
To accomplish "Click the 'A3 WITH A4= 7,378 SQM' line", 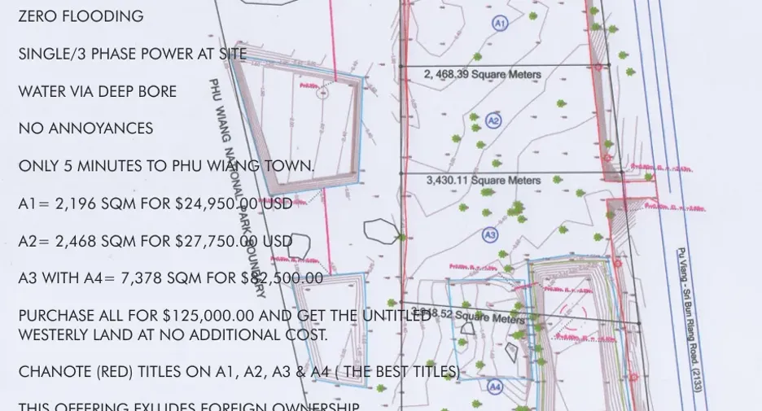I will click(x=171, y=278).
